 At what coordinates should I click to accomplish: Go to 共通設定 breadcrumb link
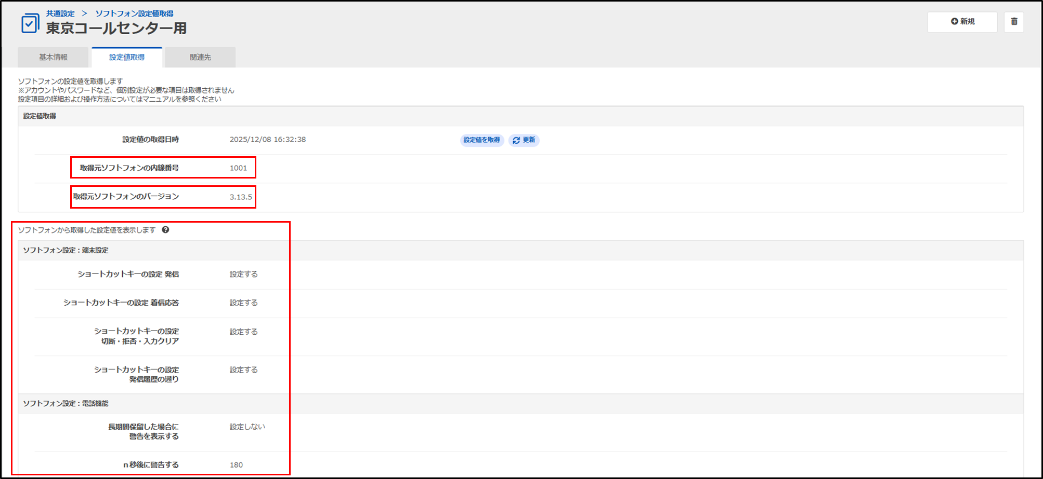click(60, 13)
